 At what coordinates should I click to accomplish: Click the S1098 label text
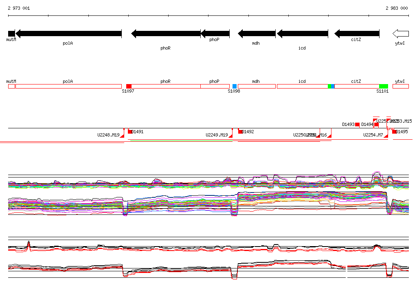234,91
